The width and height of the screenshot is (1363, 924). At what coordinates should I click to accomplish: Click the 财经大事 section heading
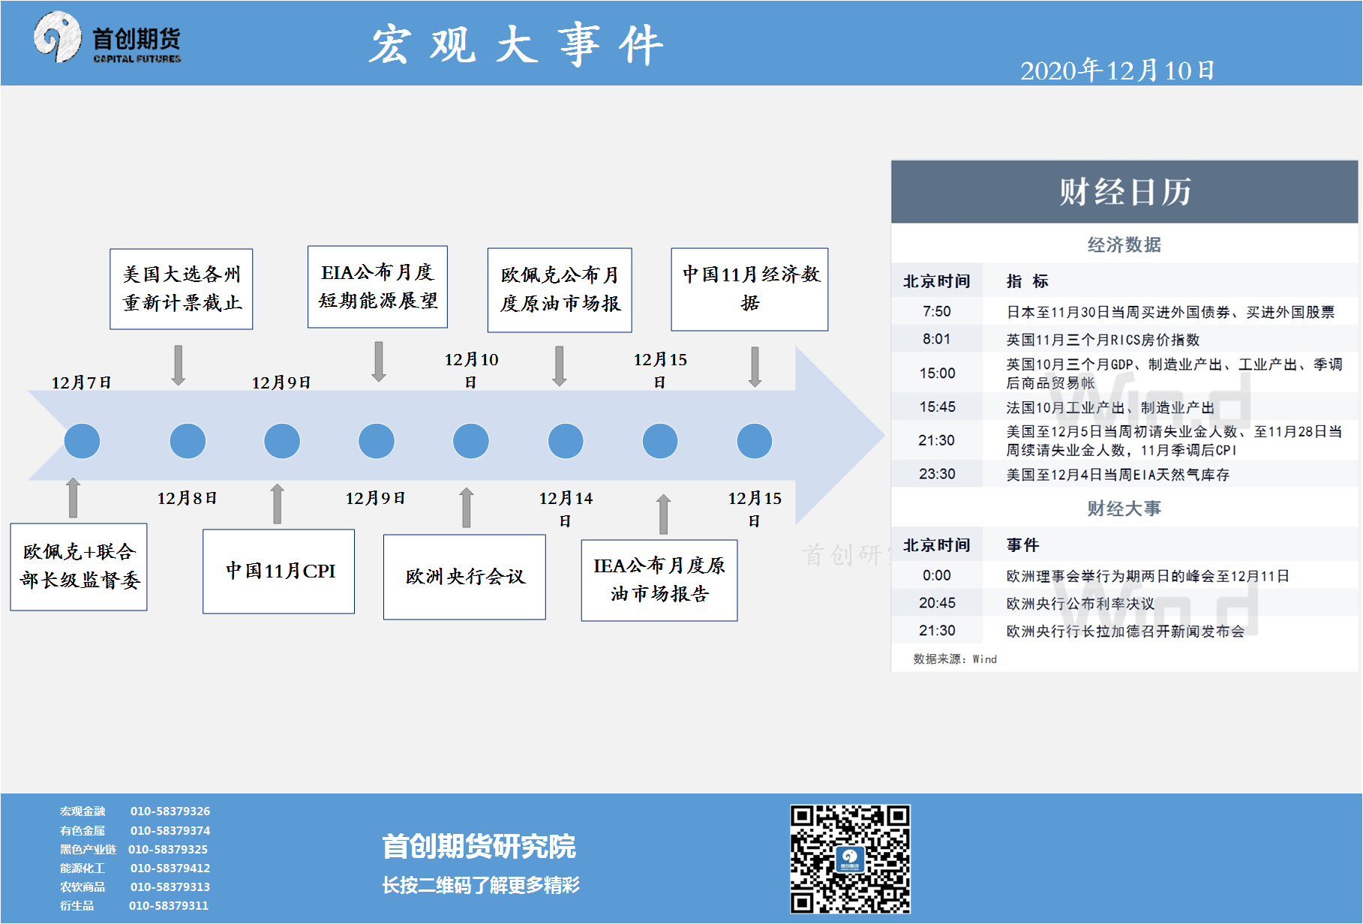click(1124, 508)
